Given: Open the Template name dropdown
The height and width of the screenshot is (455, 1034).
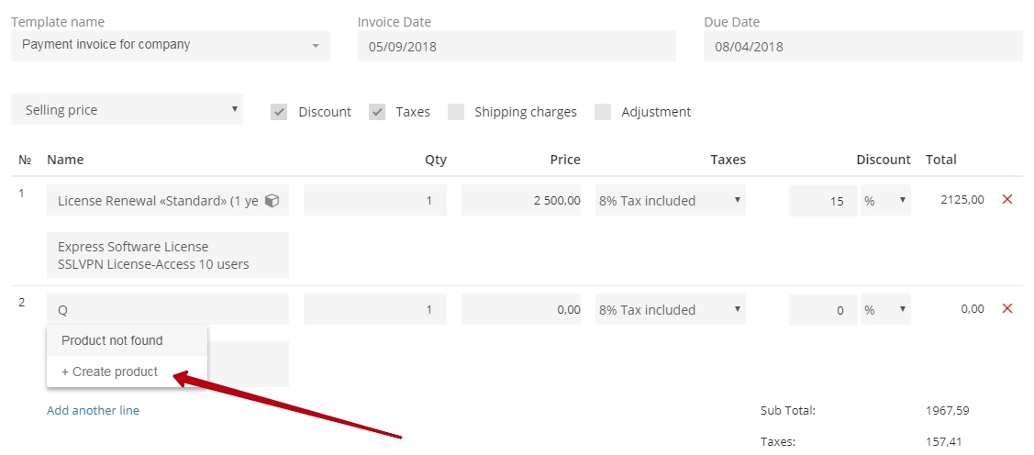Looking at the screenshot, I should tap(170, 46).
